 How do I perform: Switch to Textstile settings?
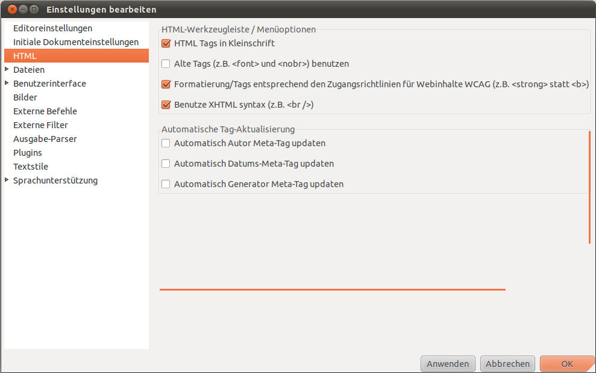[x=31, y=167]
